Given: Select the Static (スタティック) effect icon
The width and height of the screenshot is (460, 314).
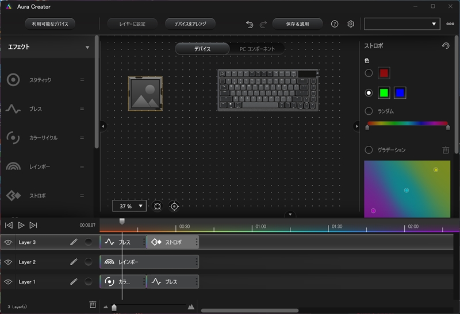Looking at the screenshot, I should [x=13, y=80].
